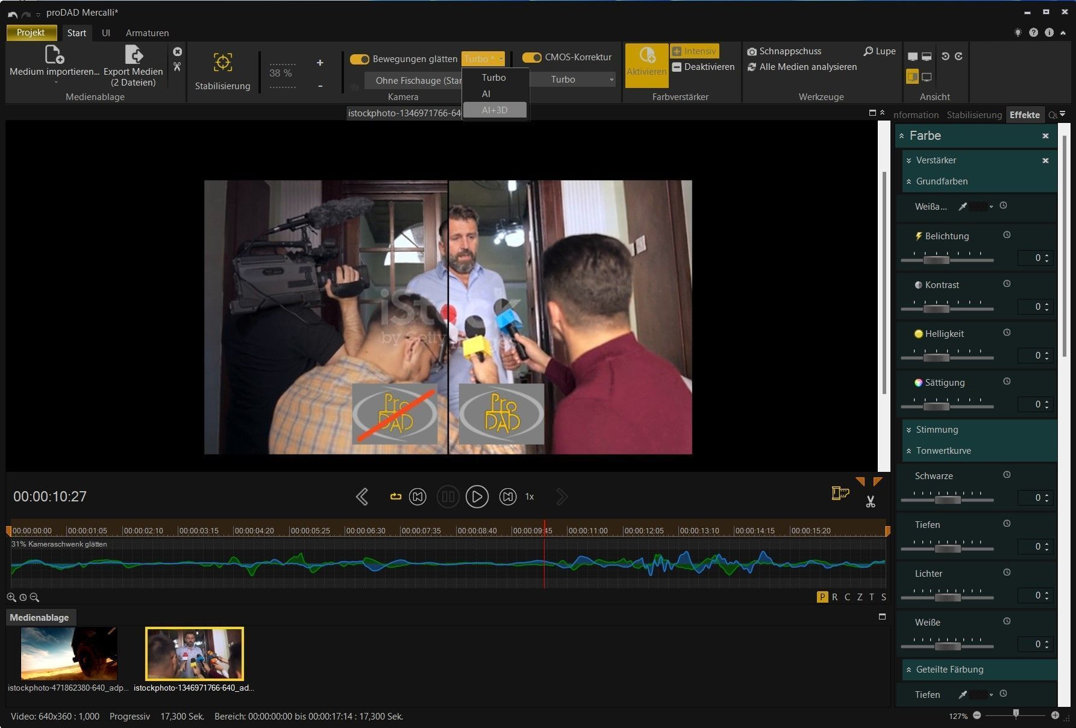Click the Export Medien icon

tap(133, 55)
